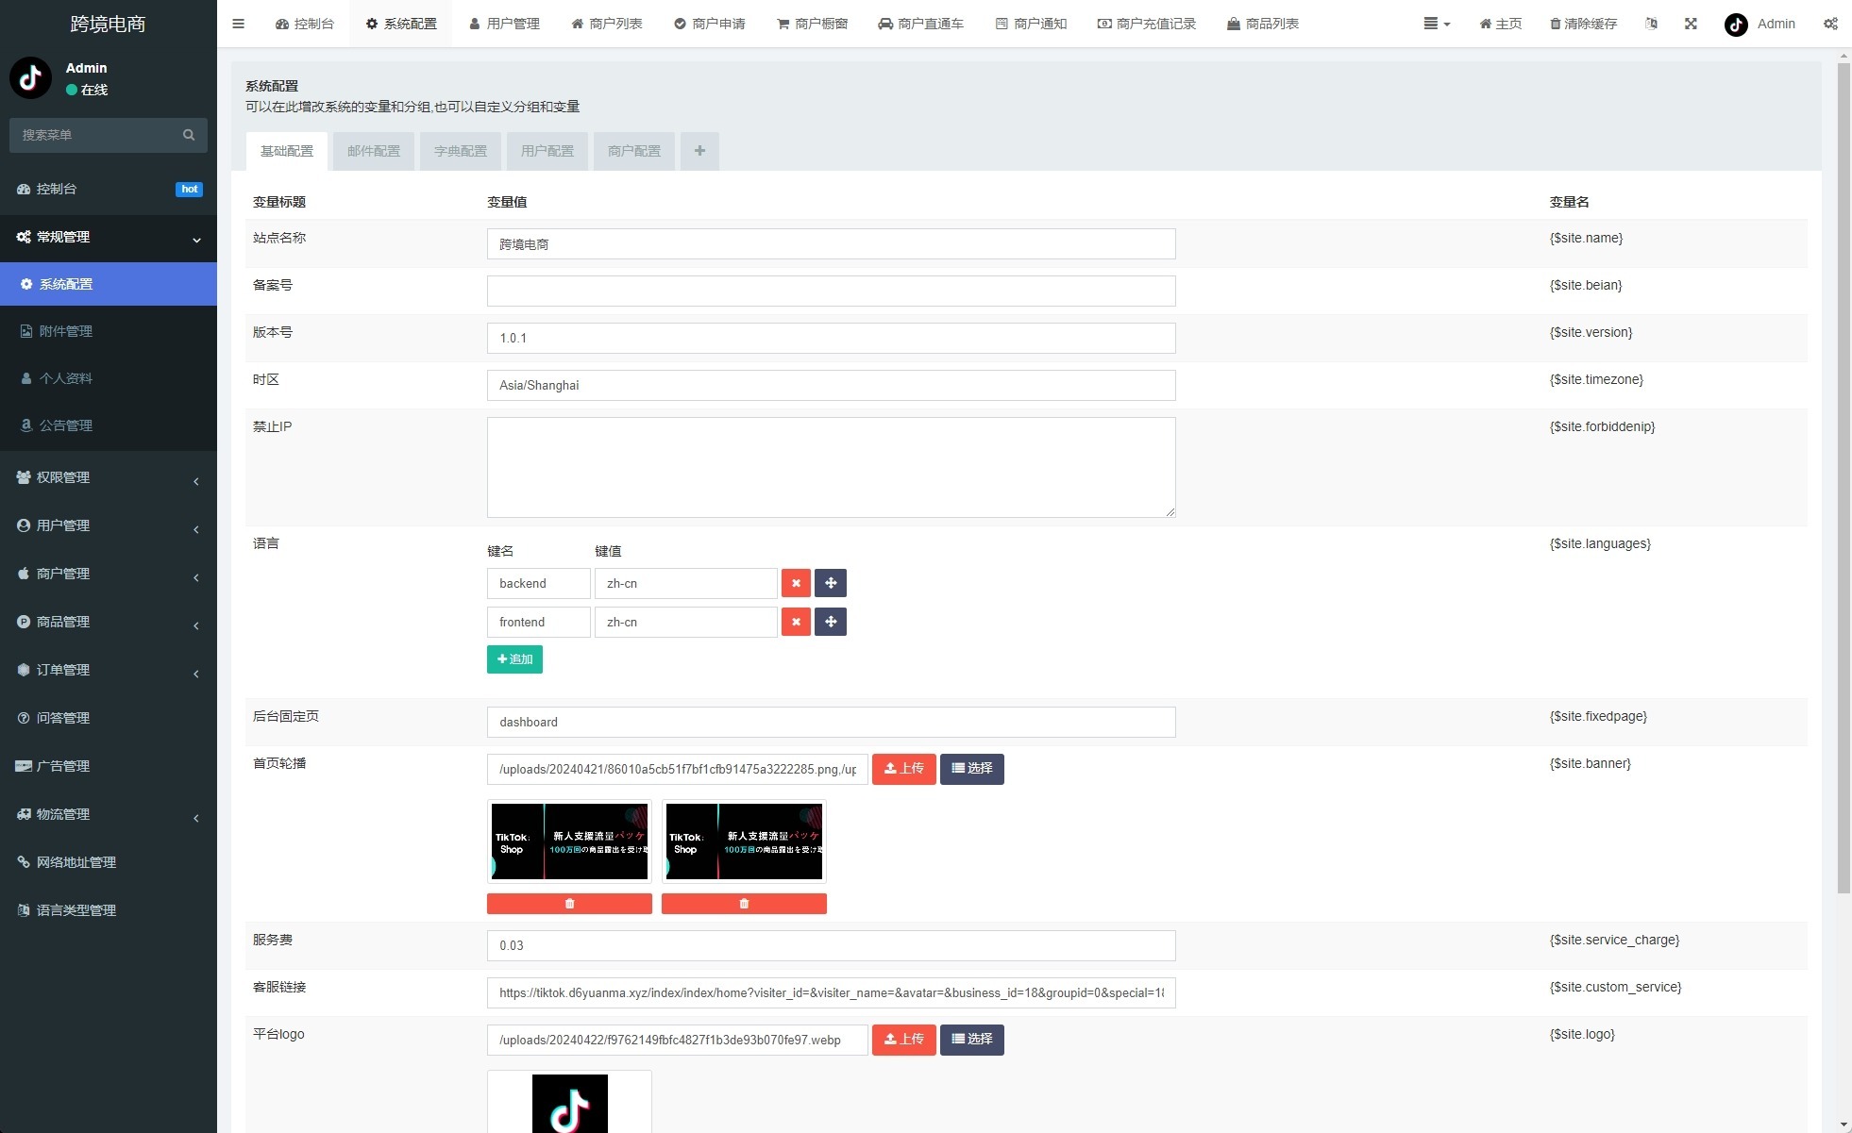Click 上传 button for 首页轮播 image

click(903, 768)
